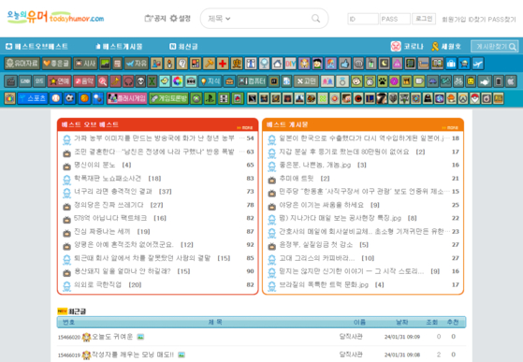The height and width of the screenshot is (362, 523).
Task: Click the 회원가입 sign-up link
Action: [x=454, y=20]
